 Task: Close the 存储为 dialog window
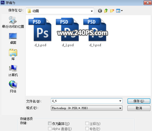click(x=148, y=3)
